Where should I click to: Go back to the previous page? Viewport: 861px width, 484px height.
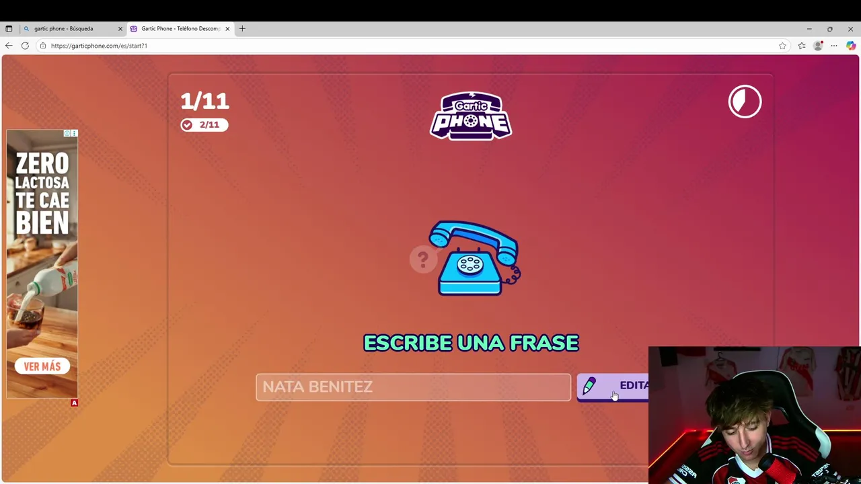click(9, 46)
